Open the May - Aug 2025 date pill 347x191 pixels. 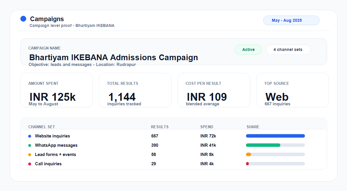(x=291, y=21)
